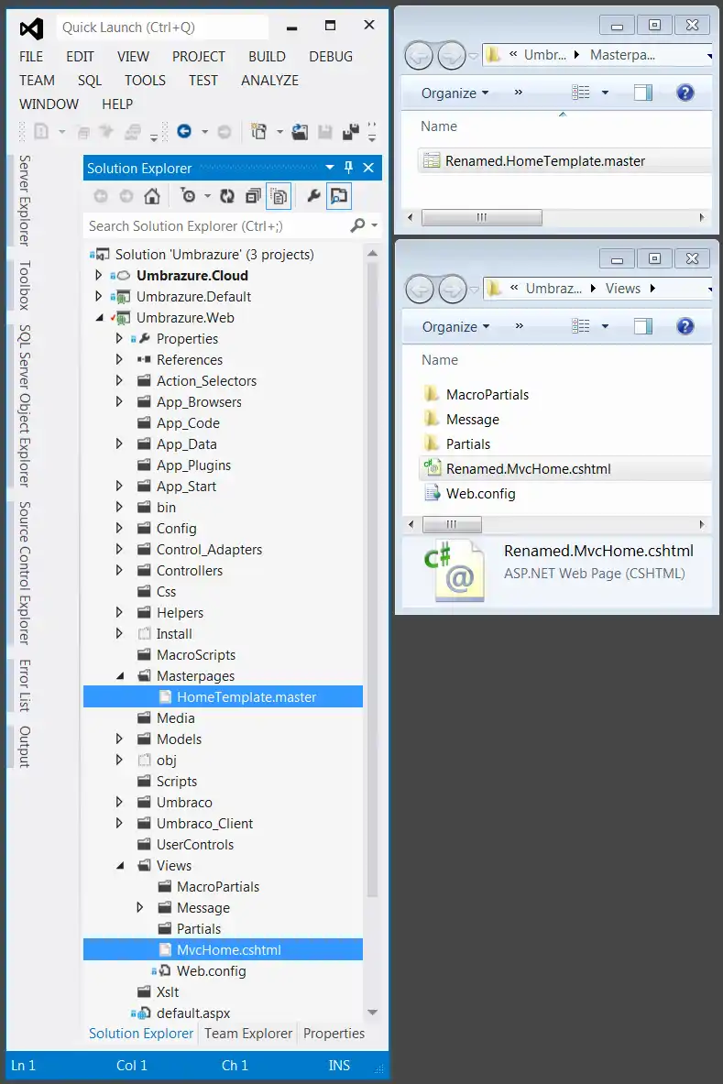723x1084 pixels.
Task: Open the search options dropdown in Solution Explorer
Action: [x=374, y=225]
